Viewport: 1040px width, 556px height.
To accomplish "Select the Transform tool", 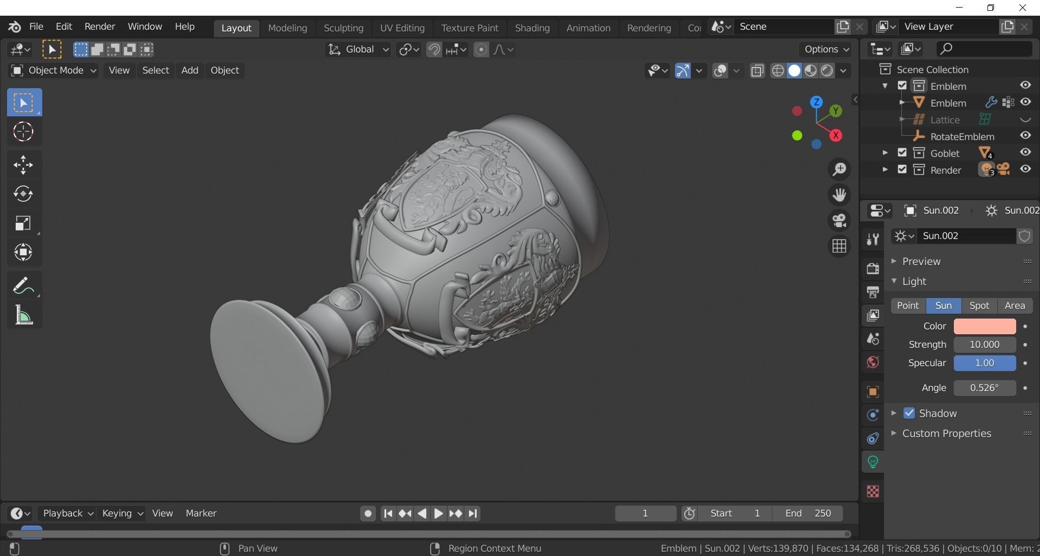I will coord(23,252).
